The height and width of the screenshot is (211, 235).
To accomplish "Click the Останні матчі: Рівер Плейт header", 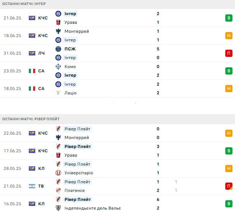I will pyautogui.click(x=31, y=119).
